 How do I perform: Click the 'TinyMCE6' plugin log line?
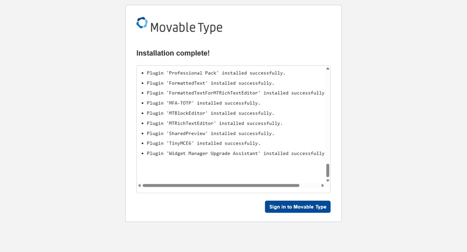pyautogui.click(x=203, y=143)
